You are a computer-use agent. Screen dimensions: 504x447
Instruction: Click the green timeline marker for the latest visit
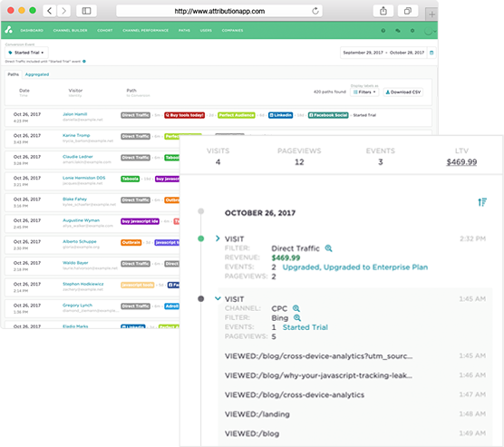[x=201, y=238]
